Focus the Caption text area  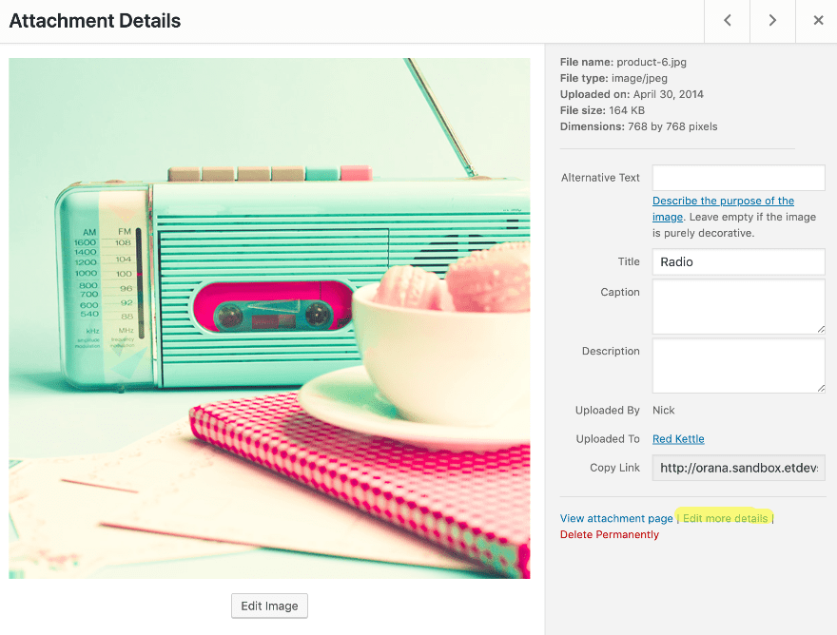click(738, 306)
